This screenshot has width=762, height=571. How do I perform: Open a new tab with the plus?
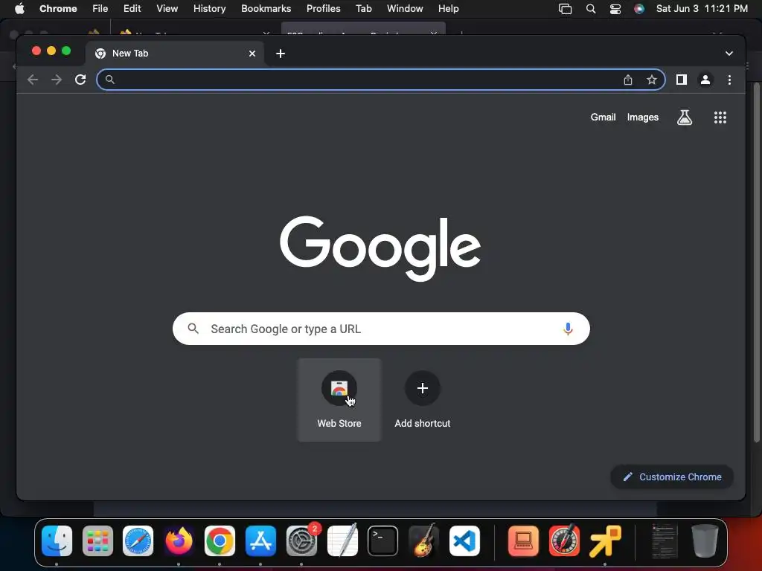(x=281, y=54)
